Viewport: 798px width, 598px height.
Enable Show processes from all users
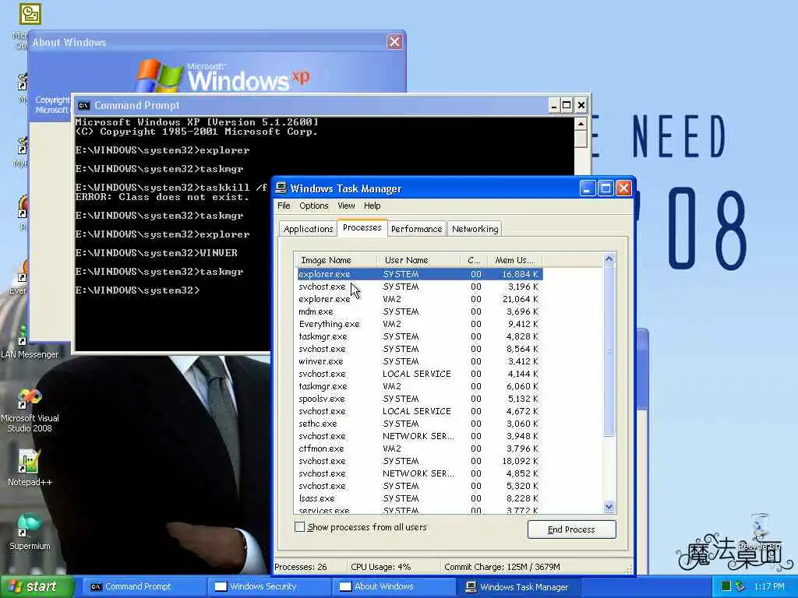click(300, 527)
